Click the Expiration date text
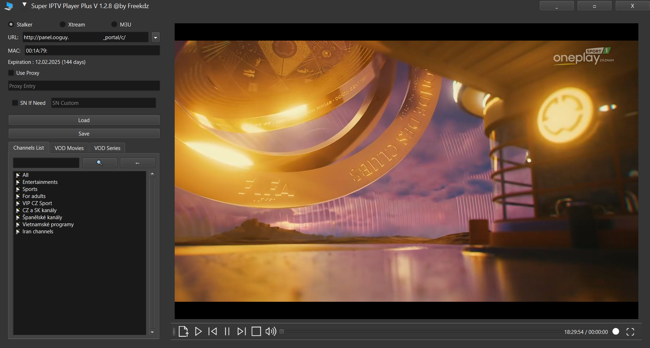Viewport: 650px width, 348px height. (x=47, y=62)
